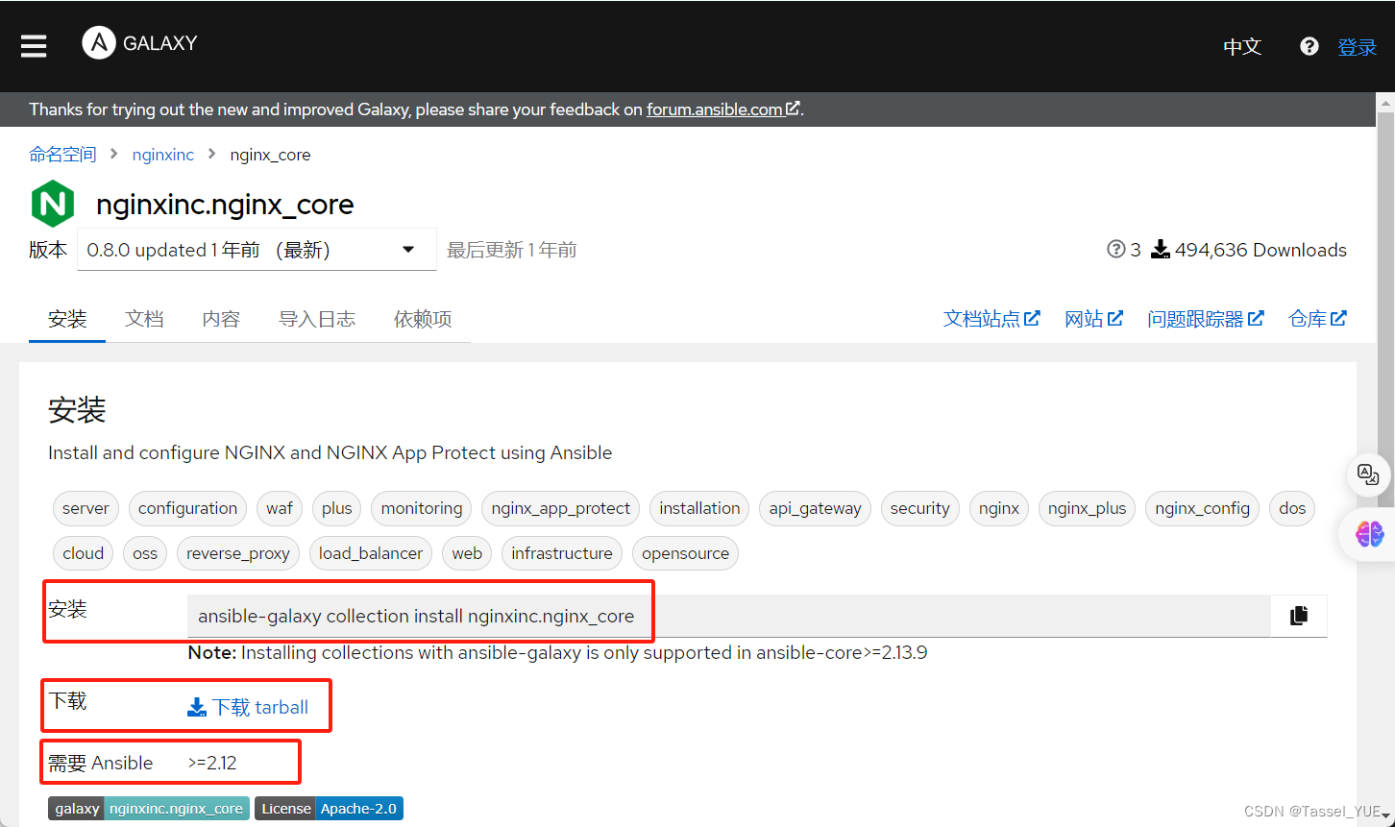Image resolution: width=1395 pixels, height=827 pixels.
Task: Open the 文档站点 external link
Action: click(991, 319)
